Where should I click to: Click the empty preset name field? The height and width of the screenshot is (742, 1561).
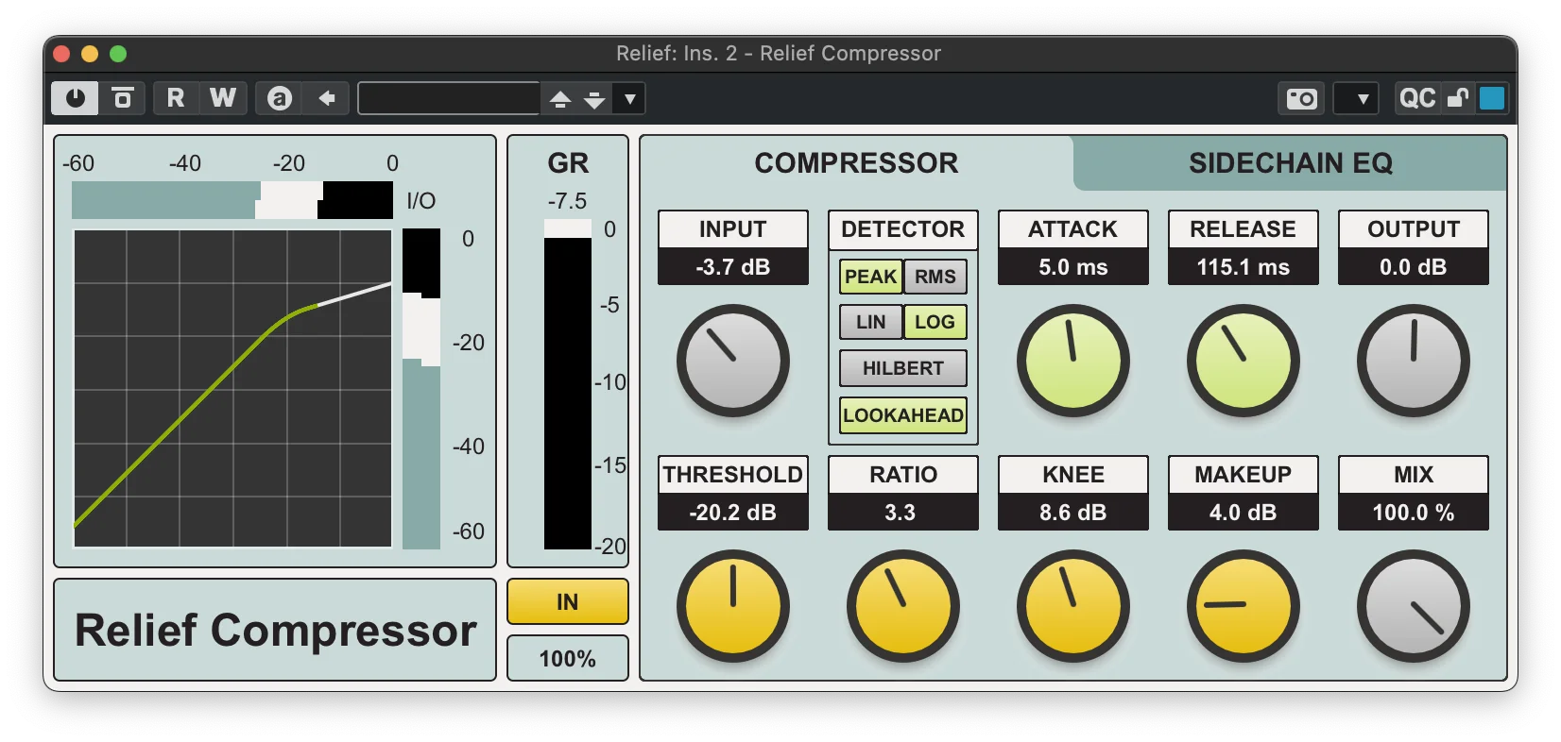coord(449,98)
